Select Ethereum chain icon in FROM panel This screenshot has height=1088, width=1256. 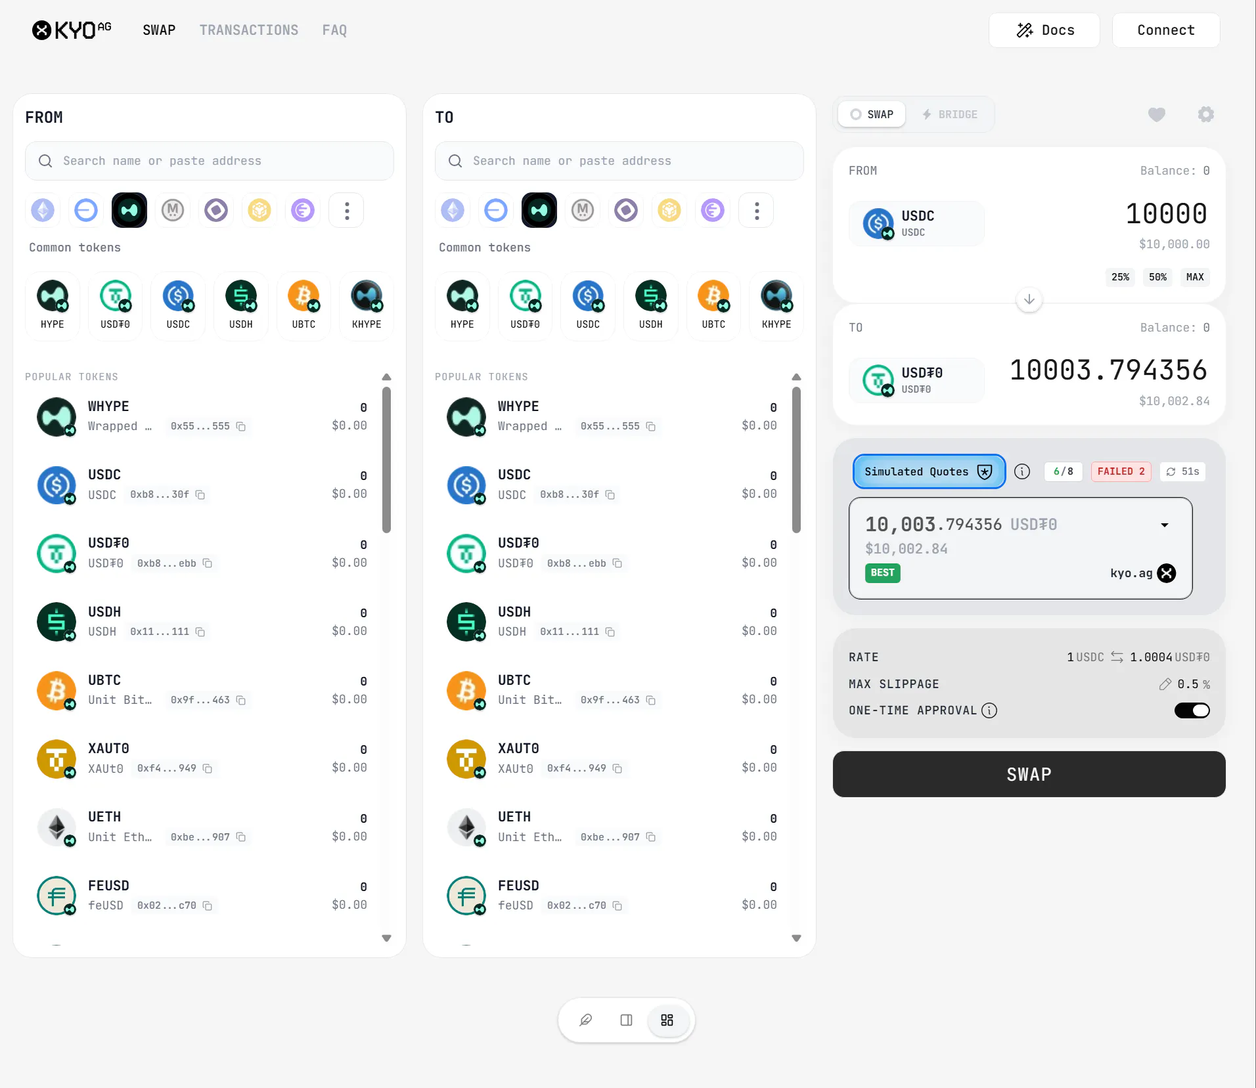(x=43, y=210)
